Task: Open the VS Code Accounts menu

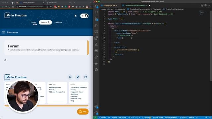Action: tap(96, 106)
